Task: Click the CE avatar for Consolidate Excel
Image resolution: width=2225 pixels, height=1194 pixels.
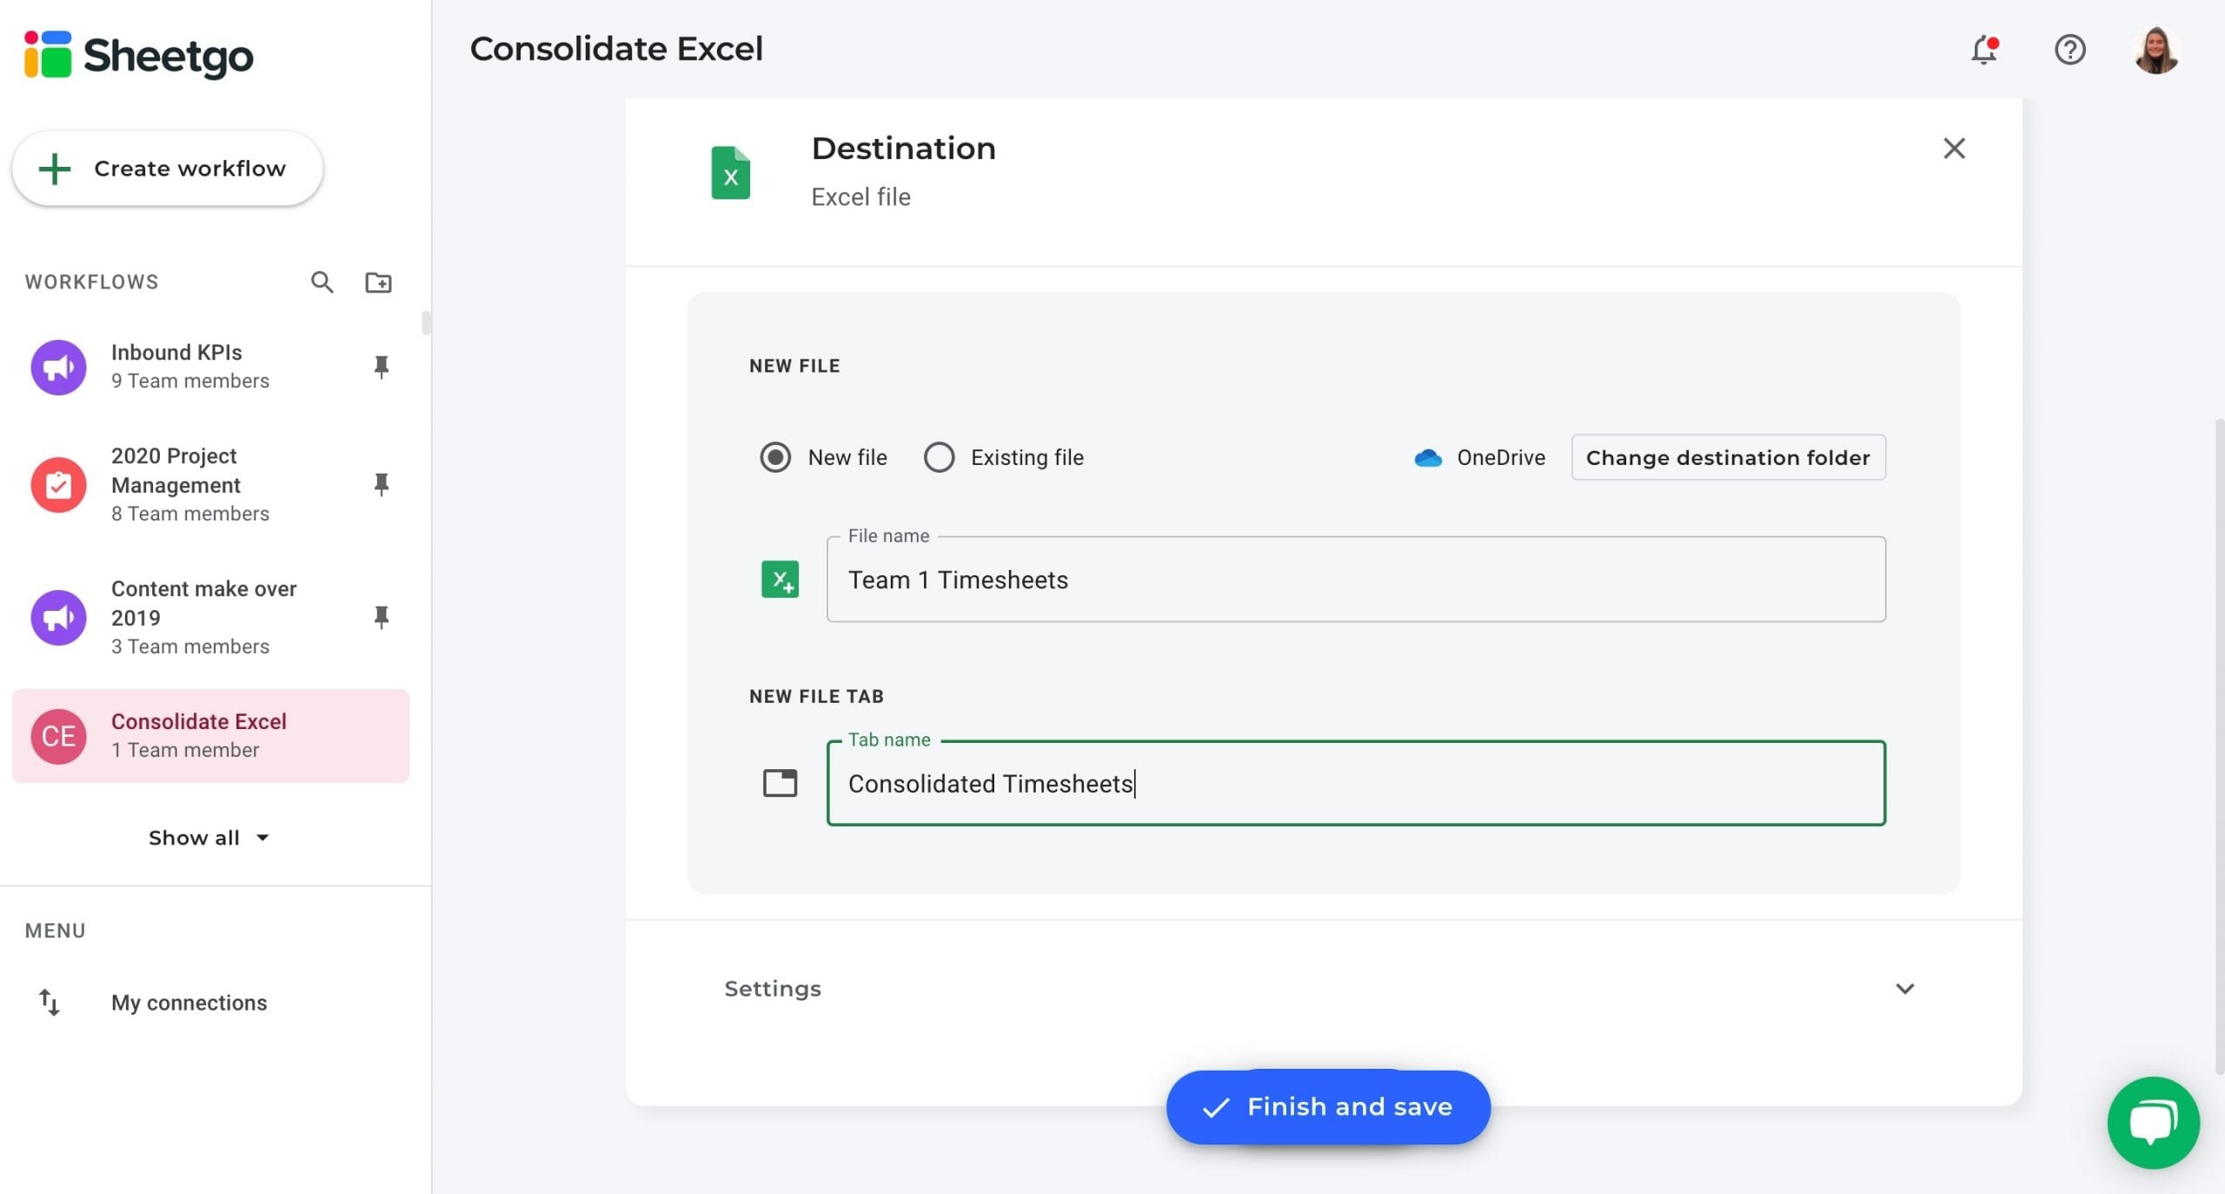Action: (x=58, y=736)
